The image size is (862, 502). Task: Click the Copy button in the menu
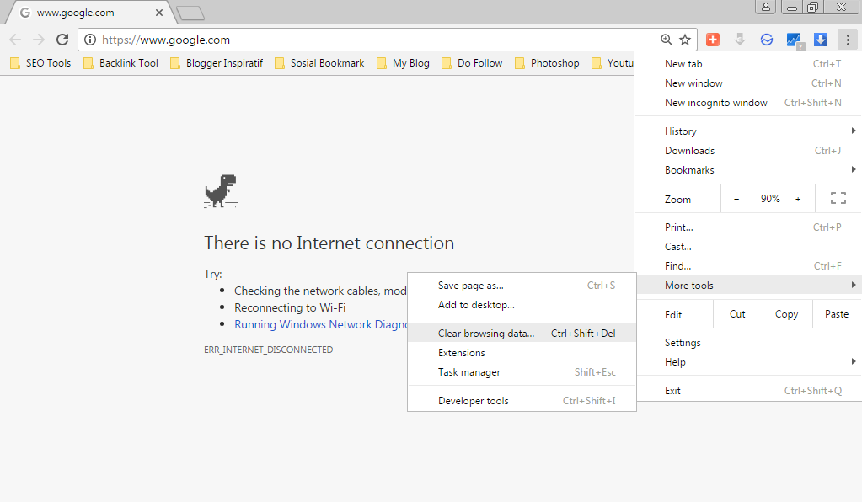(x=786, y=313)
